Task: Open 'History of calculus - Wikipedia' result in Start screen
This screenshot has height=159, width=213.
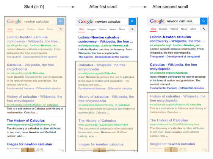Action: (34, 99)
